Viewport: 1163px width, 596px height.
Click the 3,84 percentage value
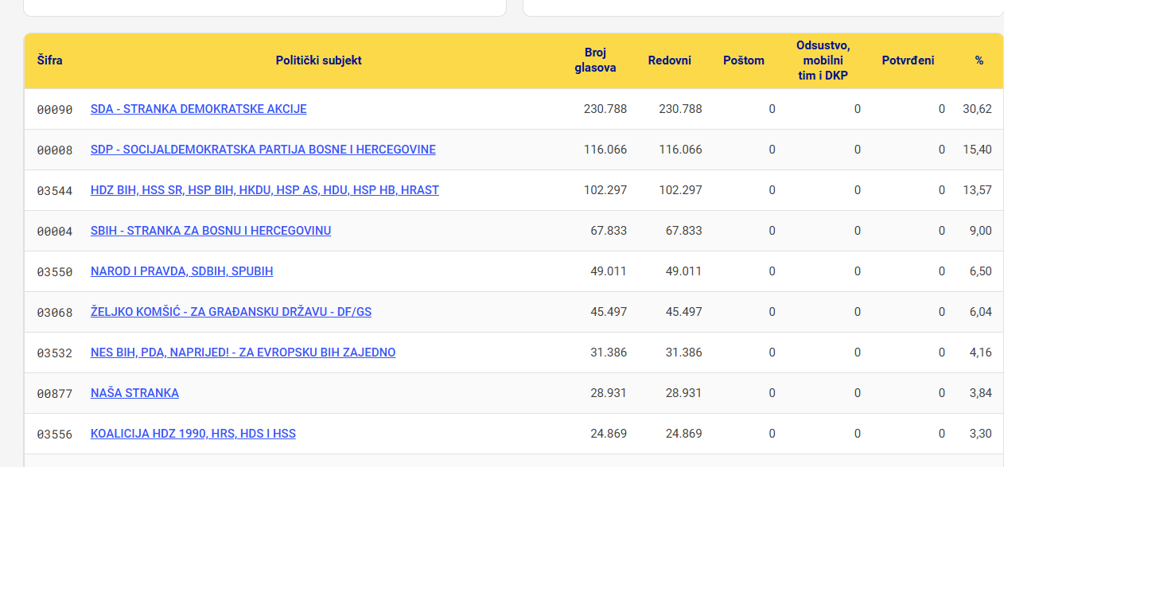[x=981, y=393]
